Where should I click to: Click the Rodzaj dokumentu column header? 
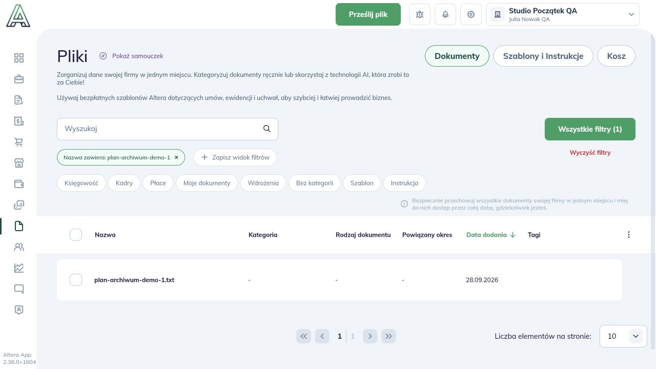tap(363, 235)
